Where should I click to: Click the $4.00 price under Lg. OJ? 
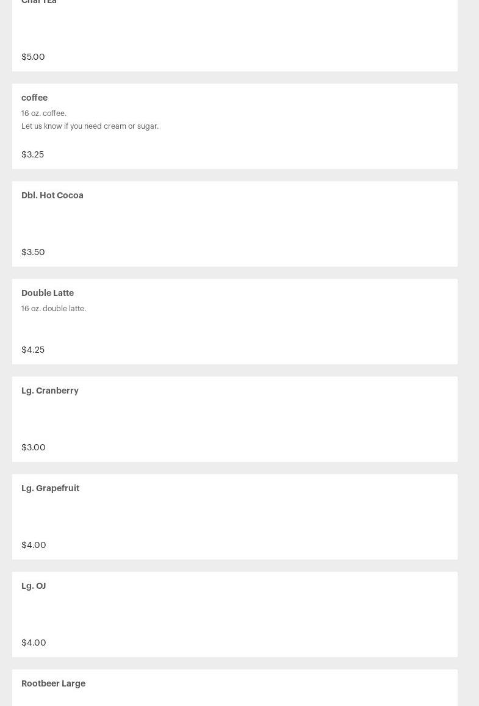pyautogui.click(x=34, y=643)
